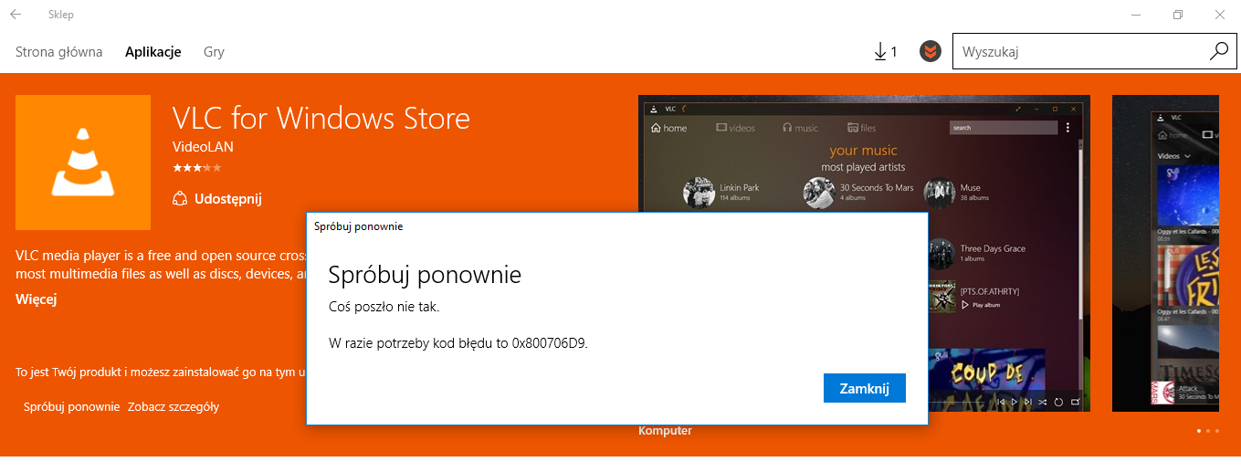The height and width of the screenshot is (472, 1241).
Task: Click the Coś poszło nie tak message
Action: pyautogui.click(x=384, y=308)
